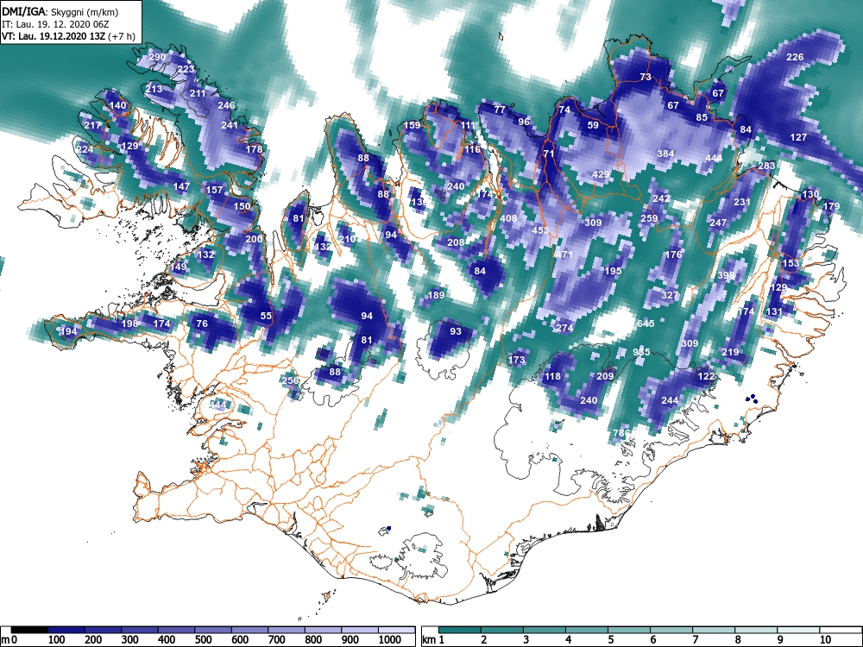Viewport: 863px width, 647px height.
Task: Click the visibility value 274 on the map
Action: click(x=564, y=328)
